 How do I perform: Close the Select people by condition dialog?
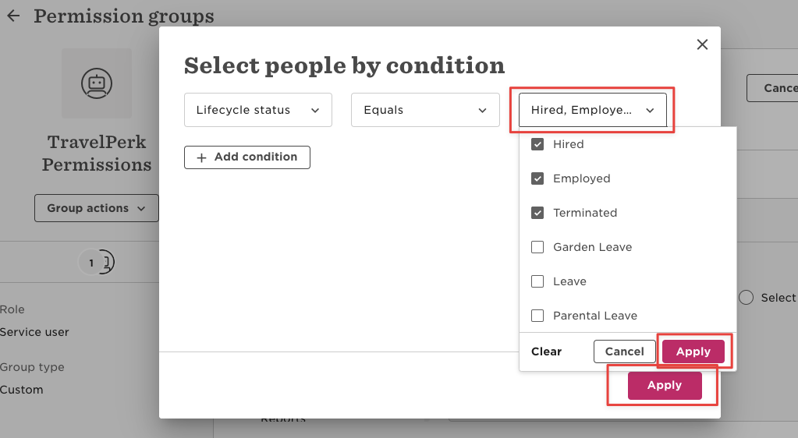pos(702,44)
